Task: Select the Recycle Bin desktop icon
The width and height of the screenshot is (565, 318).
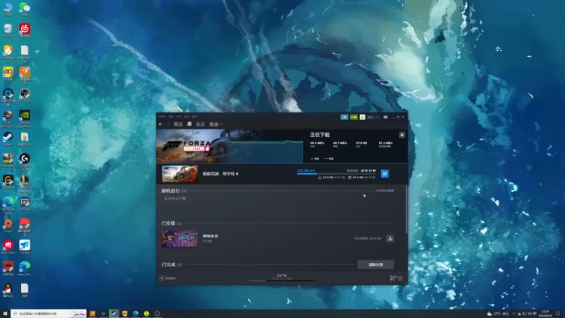Action: (x=8, y=31)
